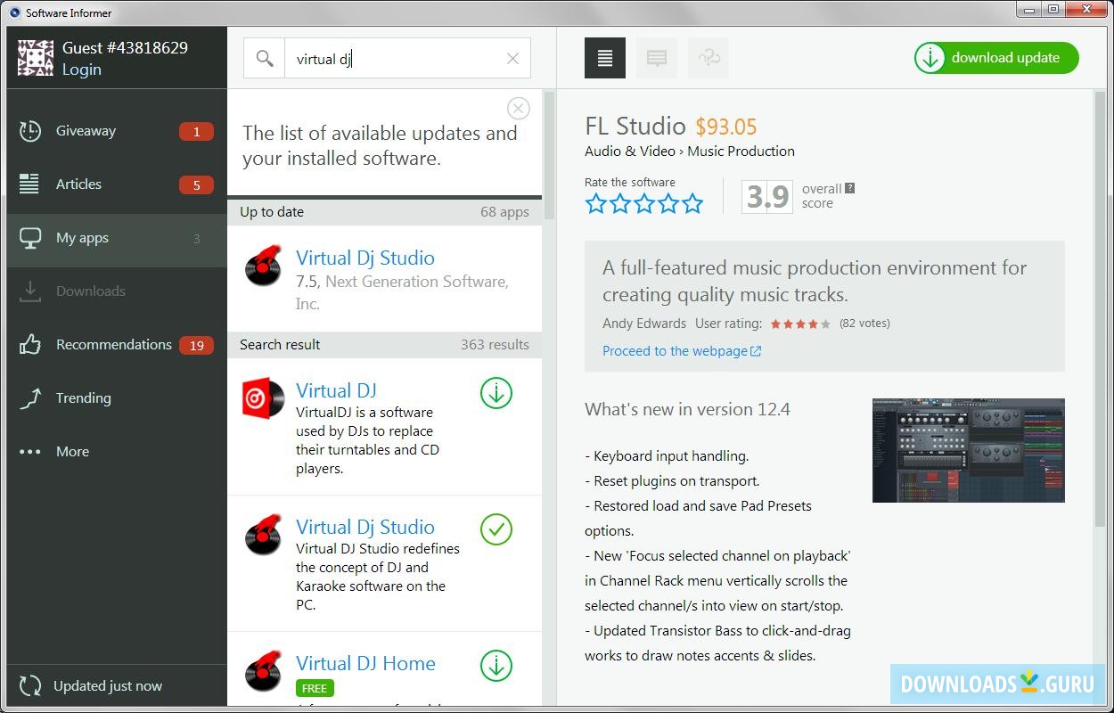Open the Virtual DJ search result
The image size is (1114, 713).
[336, 390]
